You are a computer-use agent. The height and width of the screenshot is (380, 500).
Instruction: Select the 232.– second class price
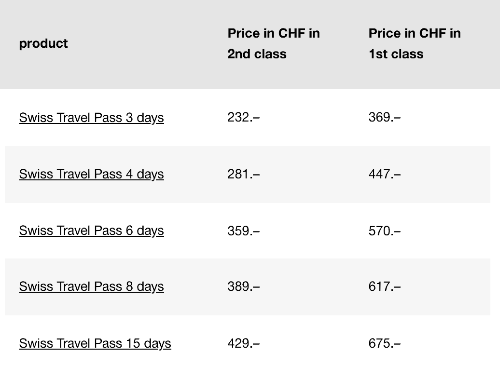click(x=244, y=117)
